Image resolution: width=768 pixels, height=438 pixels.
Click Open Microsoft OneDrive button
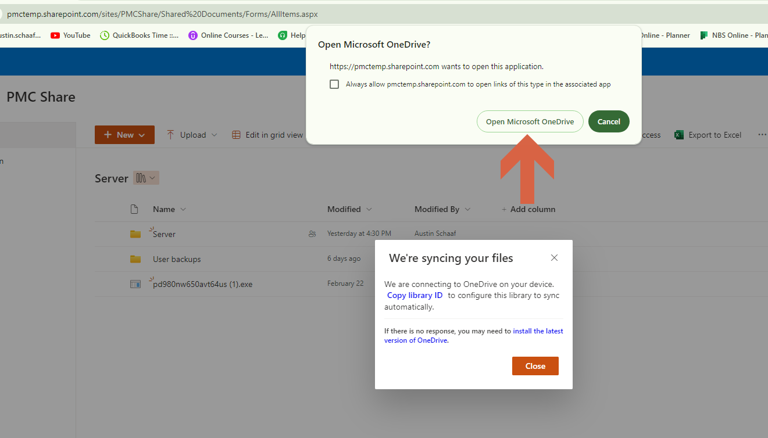pyautogui.click(x=530, y=121)
